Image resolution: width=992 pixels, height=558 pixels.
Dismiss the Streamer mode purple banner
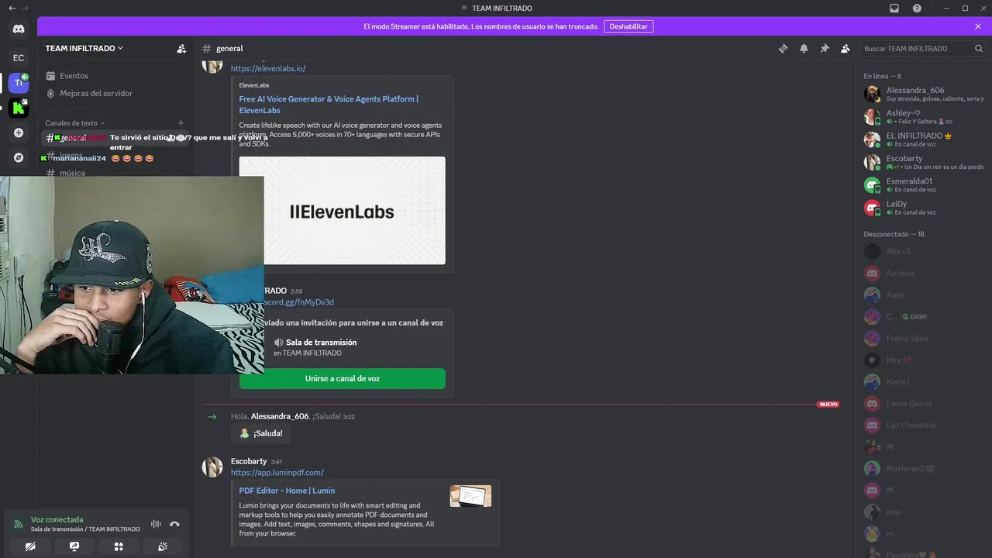click(978, 26)
